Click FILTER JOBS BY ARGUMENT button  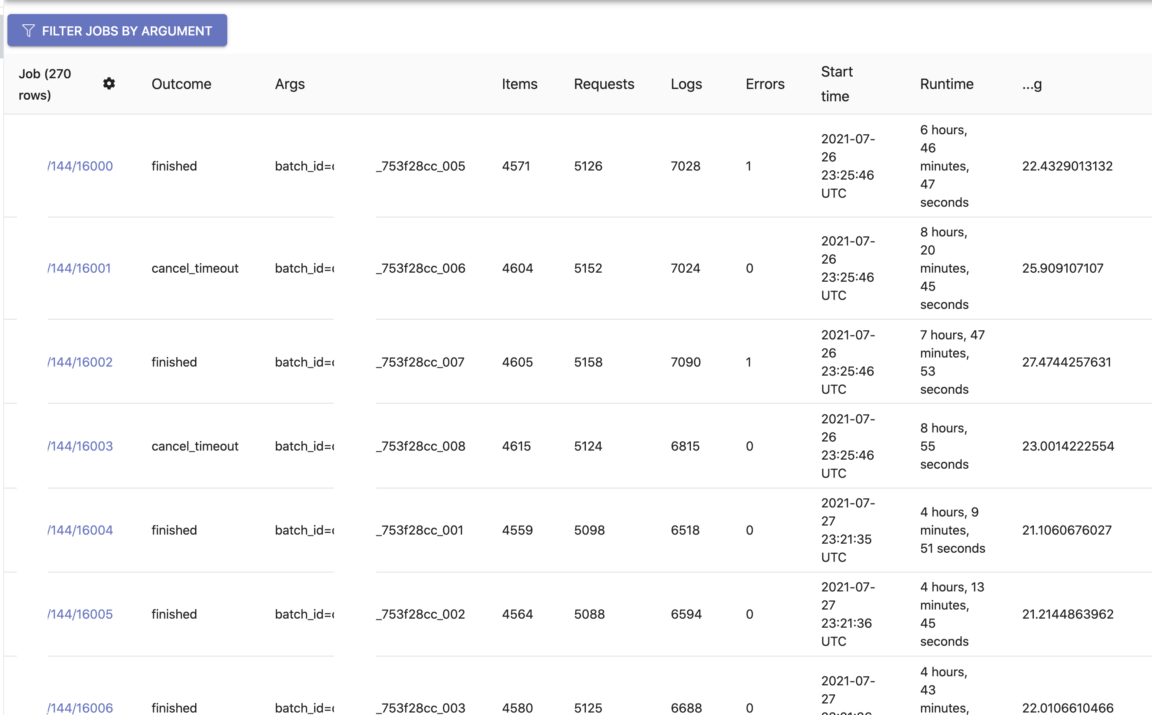[x=117, y=31]
